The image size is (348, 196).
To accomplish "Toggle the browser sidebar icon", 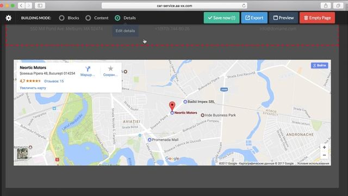I will pyautogui.click(x=40, y=5).
